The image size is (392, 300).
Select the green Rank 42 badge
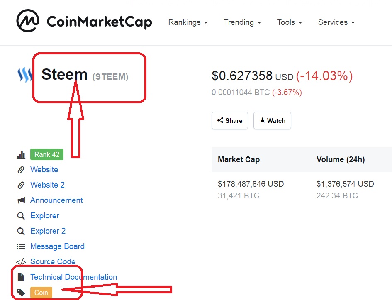point(47,154)
